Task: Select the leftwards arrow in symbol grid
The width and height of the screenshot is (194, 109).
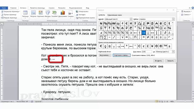Action: 135,33
